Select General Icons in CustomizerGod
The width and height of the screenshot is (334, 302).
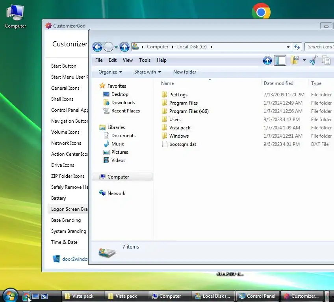(65, 88)
